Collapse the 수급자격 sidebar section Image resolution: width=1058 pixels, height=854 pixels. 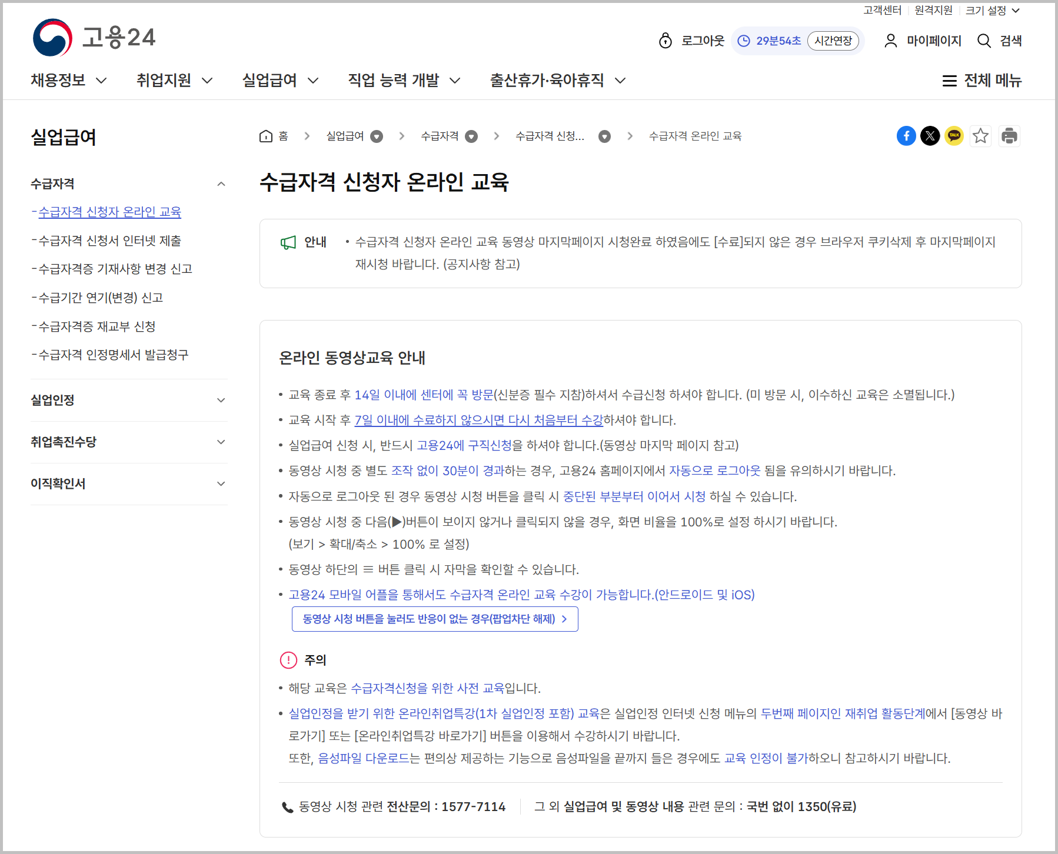tap(221, 184)
